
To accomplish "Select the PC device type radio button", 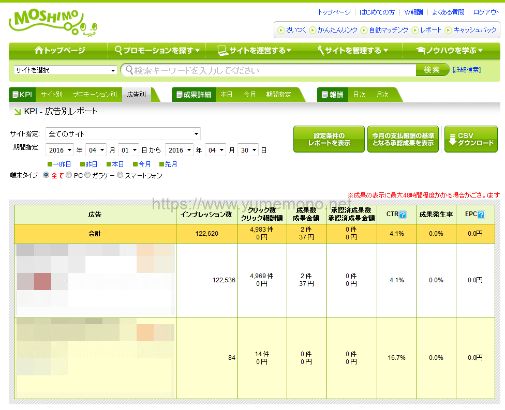I will 69,175.
